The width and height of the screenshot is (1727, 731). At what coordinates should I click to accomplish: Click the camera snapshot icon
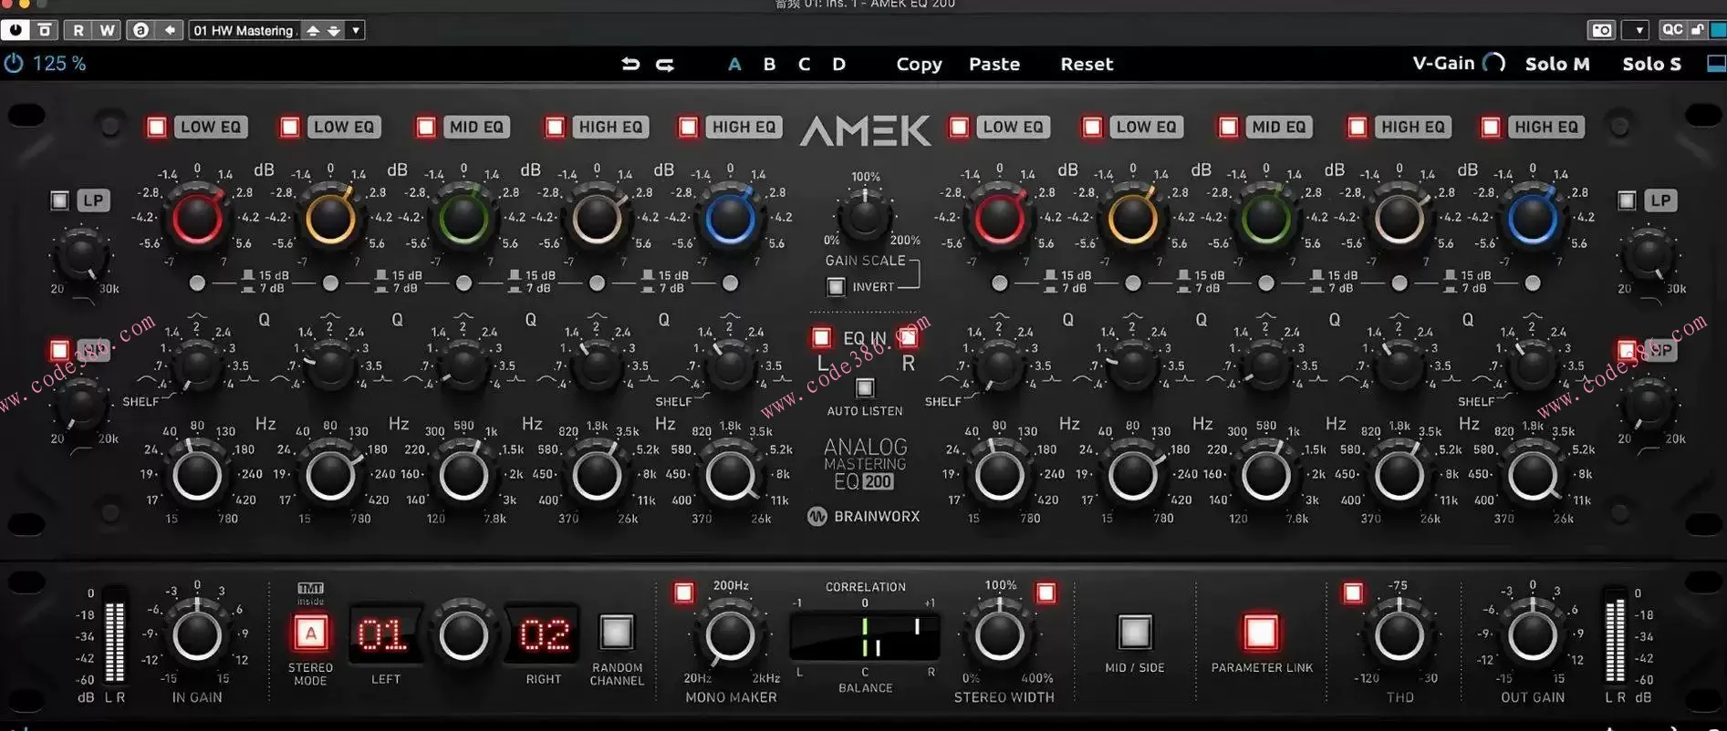(x=1602, y=30)
